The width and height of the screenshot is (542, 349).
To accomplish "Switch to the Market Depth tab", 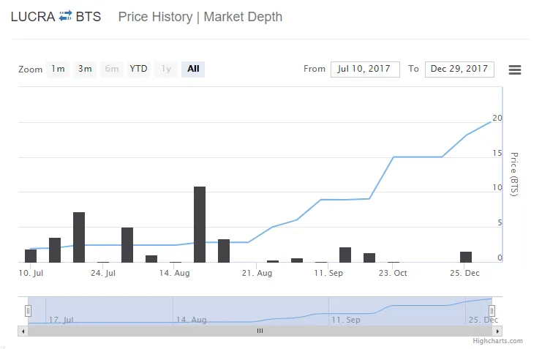I will tap(243, 17).
